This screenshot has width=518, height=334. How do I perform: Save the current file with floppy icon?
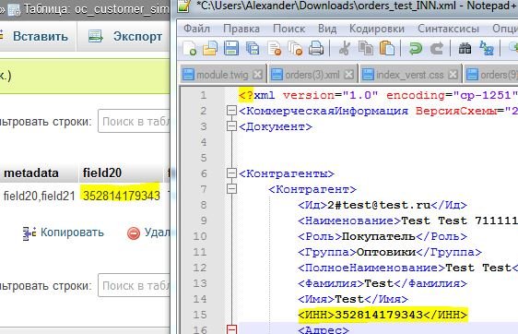231,49
